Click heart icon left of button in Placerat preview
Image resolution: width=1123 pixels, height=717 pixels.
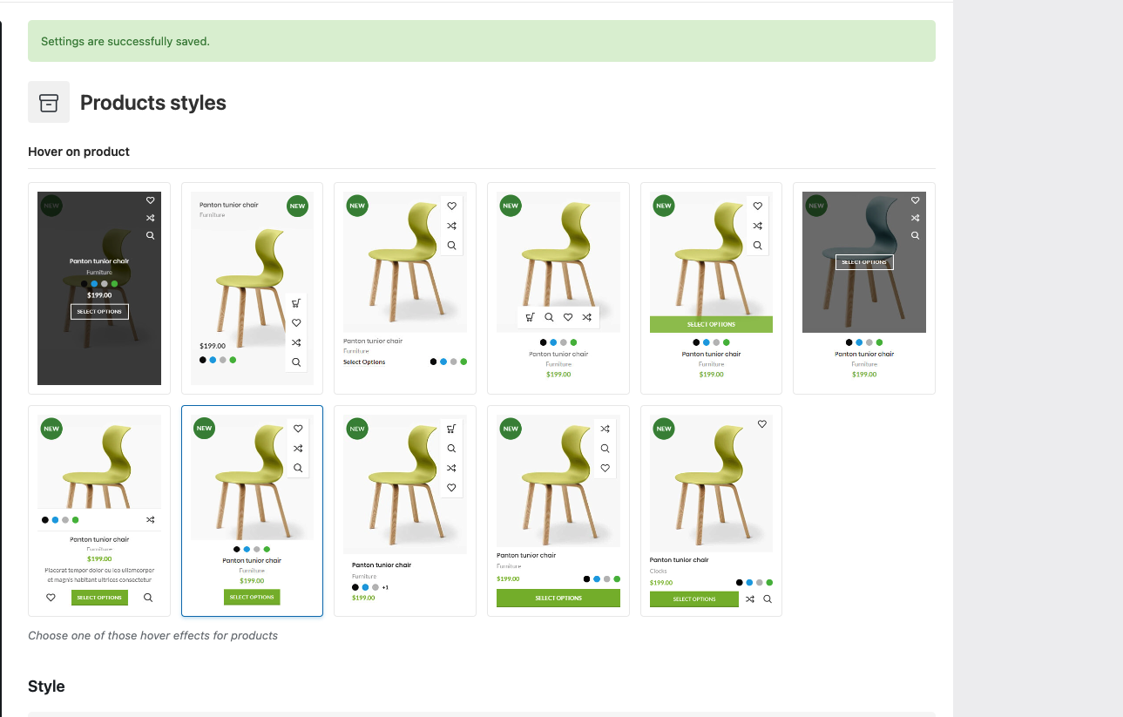51,598
